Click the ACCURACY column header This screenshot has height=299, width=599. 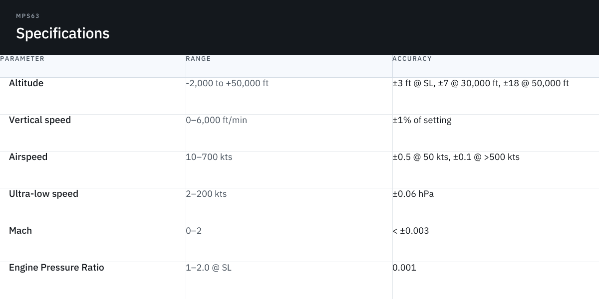click(412, 59)
